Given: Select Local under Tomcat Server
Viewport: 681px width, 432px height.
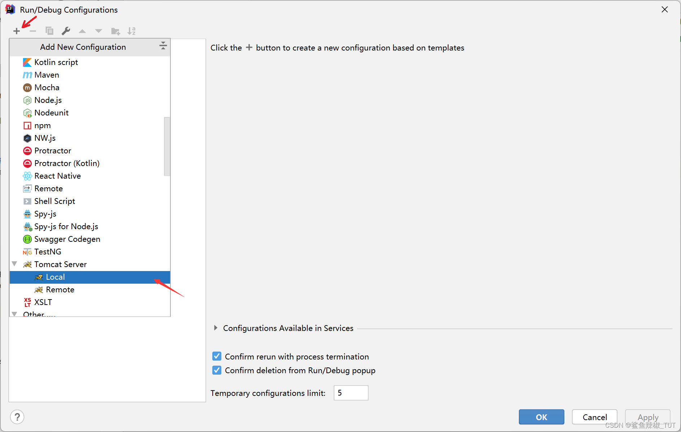Looking at the screenshot, I should coord(90,277).
